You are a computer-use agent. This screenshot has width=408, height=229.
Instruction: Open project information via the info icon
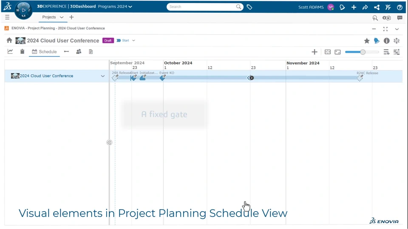(x=386, y=41)
